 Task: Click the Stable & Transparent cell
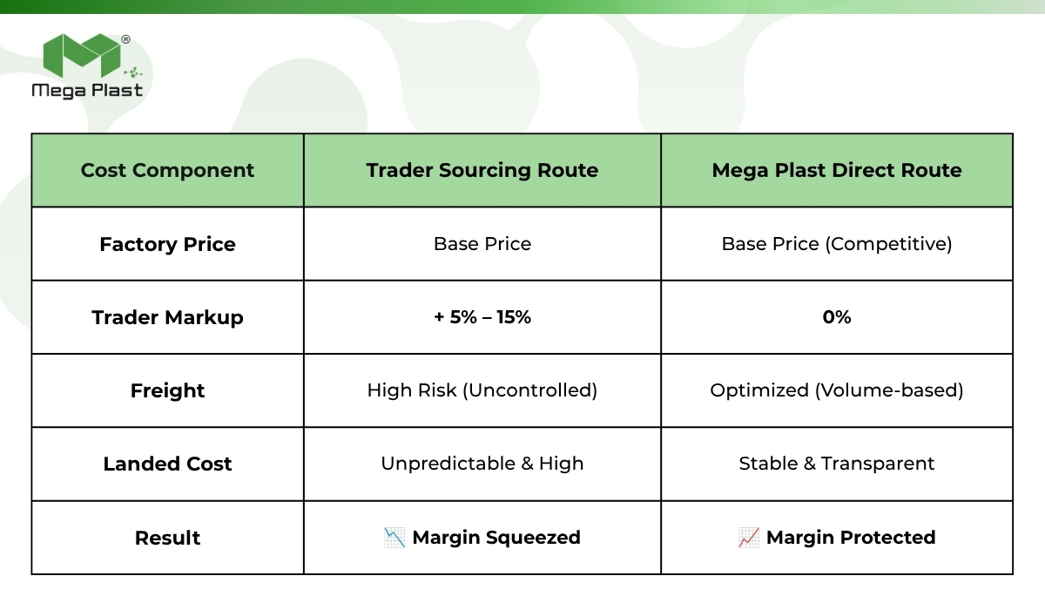[837, 464]
